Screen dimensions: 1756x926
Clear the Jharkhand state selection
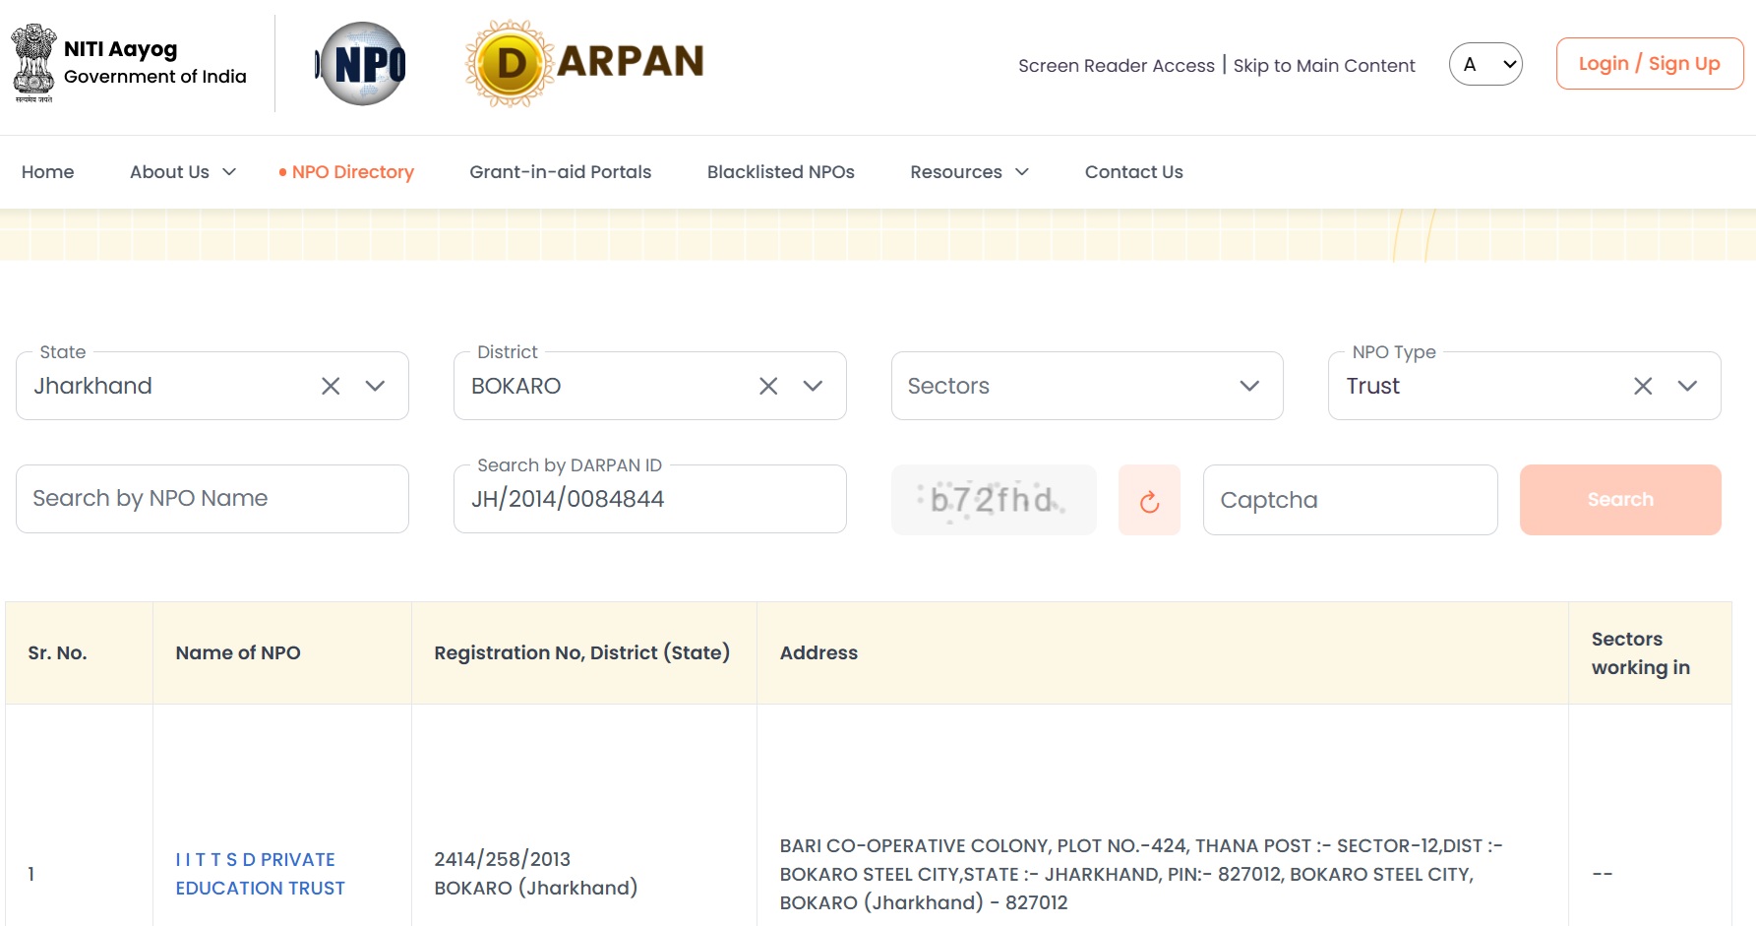(331, 387)
